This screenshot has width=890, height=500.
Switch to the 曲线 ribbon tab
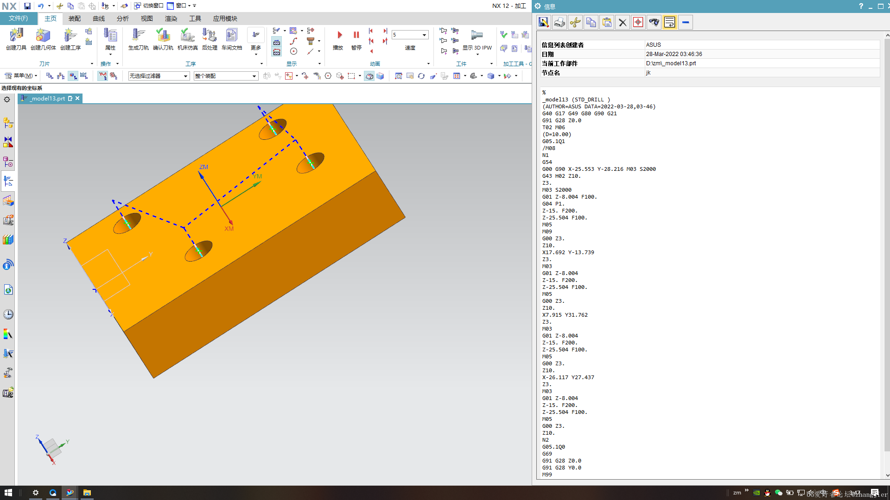(99, 19)
